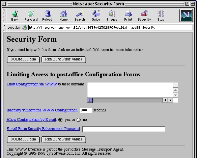Click the Netscape N logo
Viewport: 197px width, 158px height.
[186, 16]
